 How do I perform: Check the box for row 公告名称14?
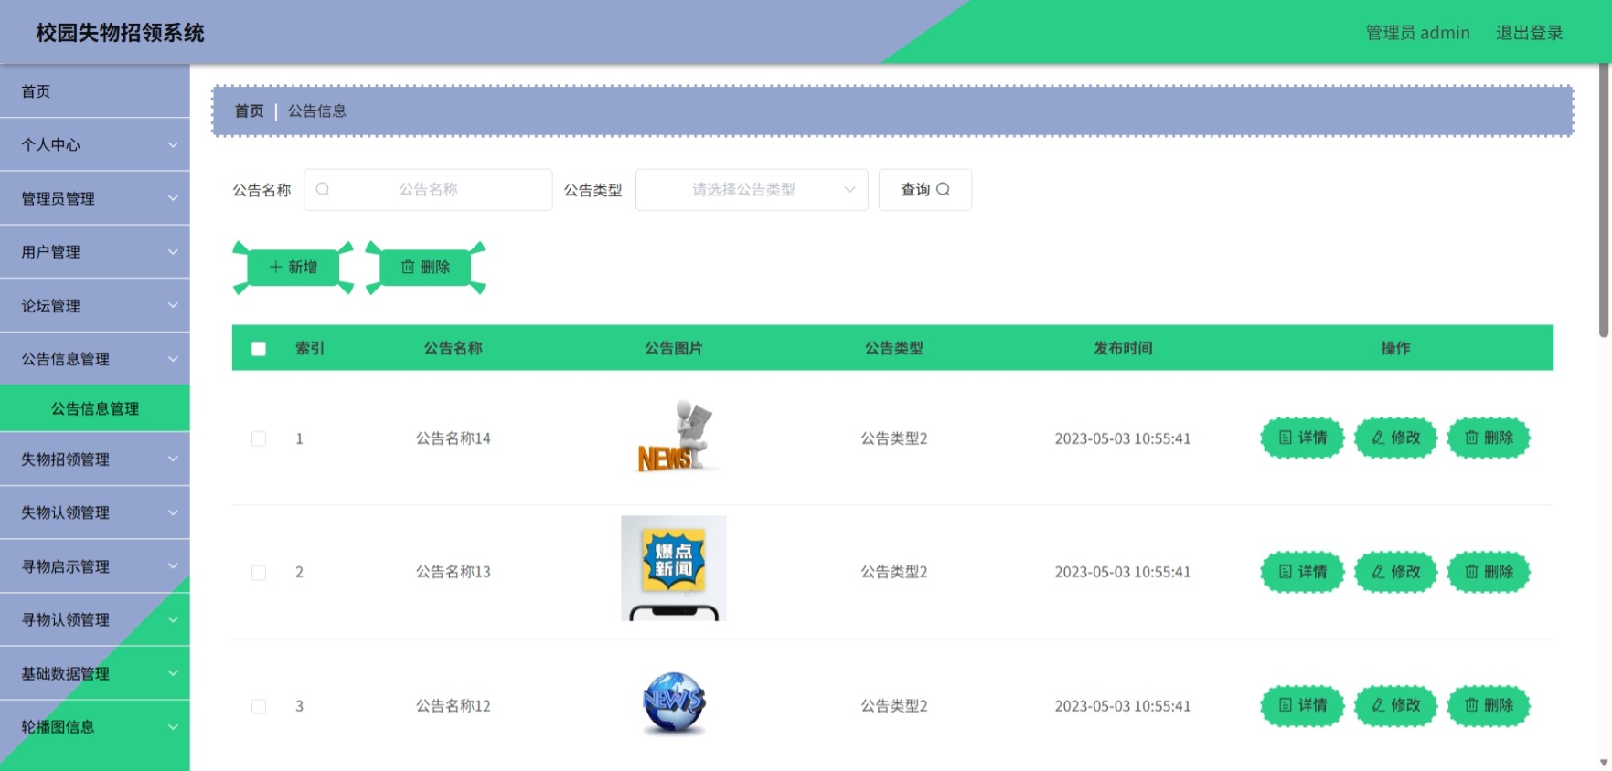coord(259,438)
